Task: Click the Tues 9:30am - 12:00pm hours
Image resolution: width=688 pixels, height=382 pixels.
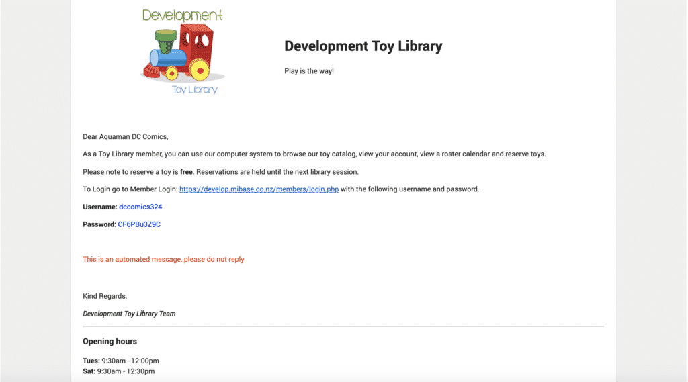Action: 121,361
